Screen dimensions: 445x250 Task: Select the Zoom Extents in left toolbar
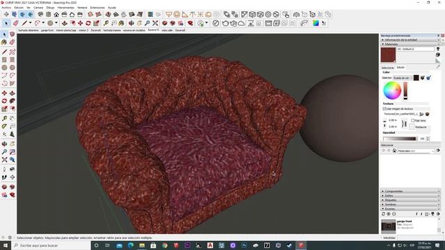(4, 160)
